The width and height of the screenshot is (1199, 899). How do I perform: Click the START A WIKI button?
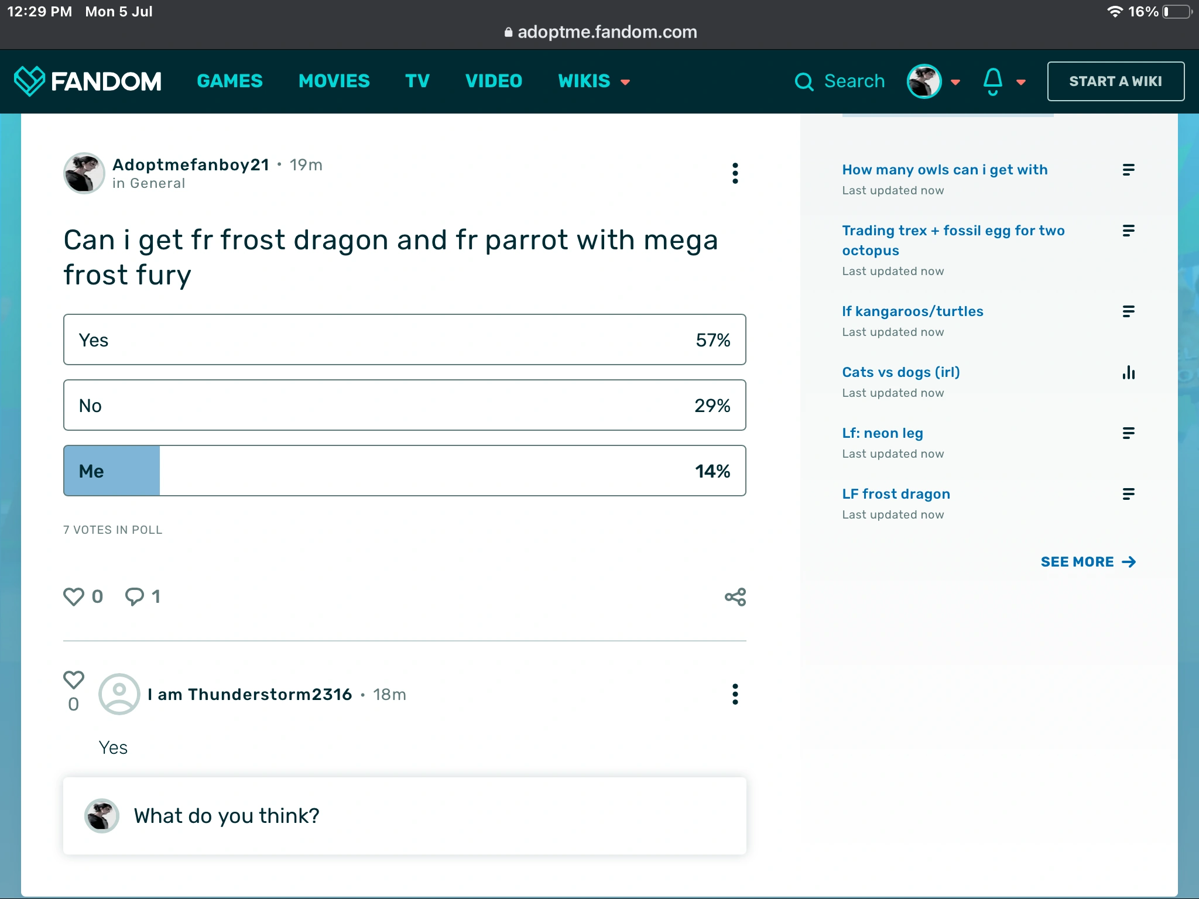[x=1115, y=81]
